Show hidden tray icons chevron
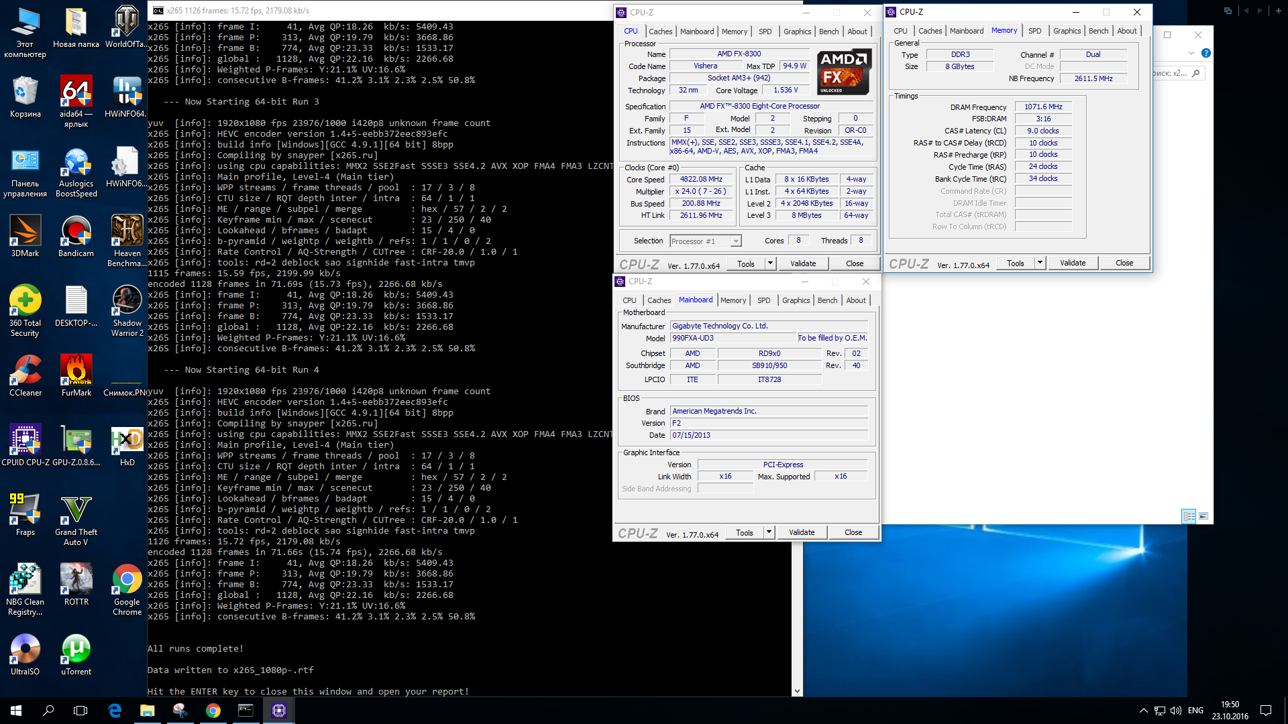This screenshot has width=1288, height=724. [x=1143, y=711]
